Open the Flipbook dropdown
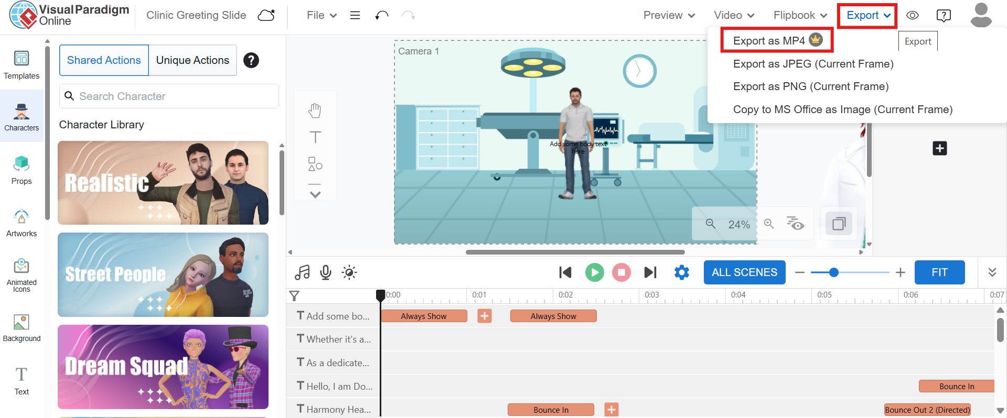1007x418 pixels. (x=800, y=15)
